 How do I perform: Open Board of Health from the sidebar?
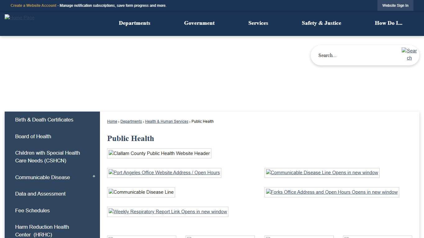click(x=33, y=136)
